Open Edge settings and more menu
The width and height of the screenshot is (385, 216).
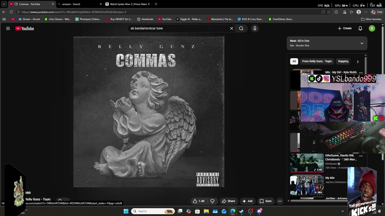click(366, 12)
